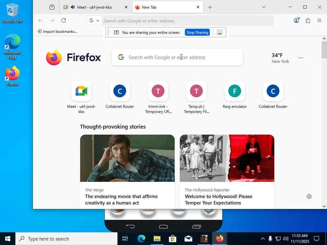Click the screen share indicator icon
Image resolution: width=327 pixels, height=245 pixels.
116,32
